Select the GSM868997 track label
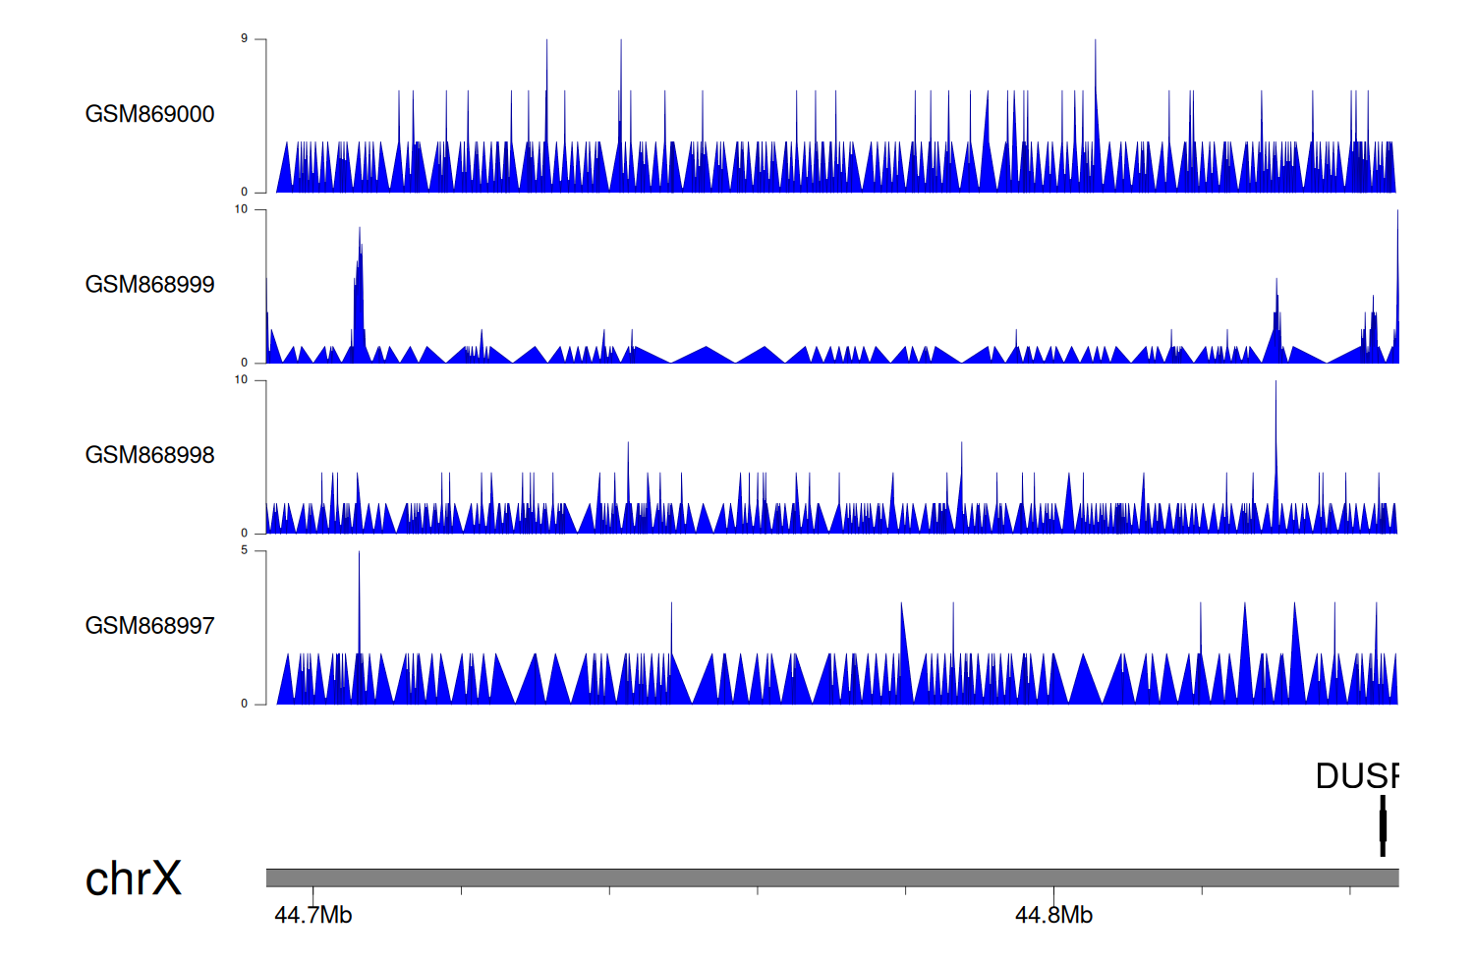This screenshot has width=1474, height=963. click(x=149, y=626)
